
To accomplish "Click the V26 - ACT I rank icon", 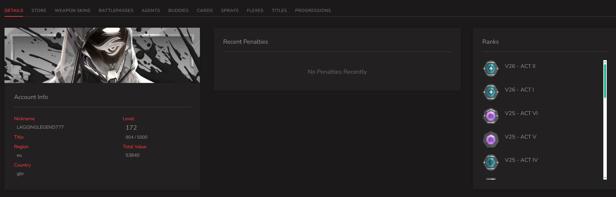I will coord(491,92).
